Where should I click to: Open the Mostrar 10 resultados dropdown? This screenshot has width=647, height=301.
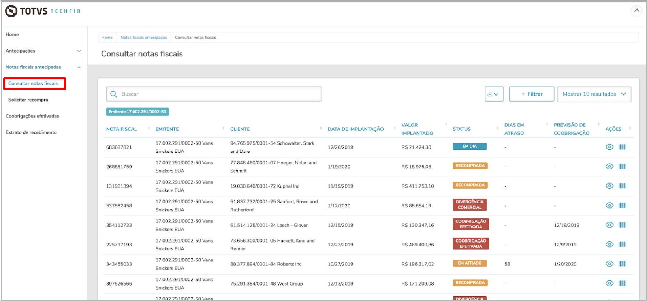594,94
